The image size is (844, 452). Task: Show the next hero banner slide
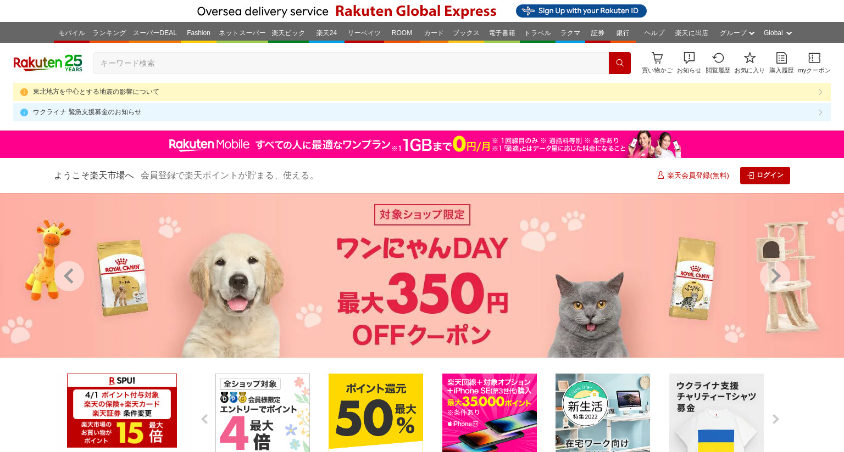(x=775, y=276)
